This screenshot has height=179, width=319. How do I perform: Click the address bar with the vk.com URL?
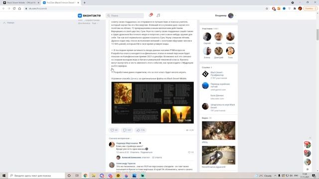pos(145,8)
